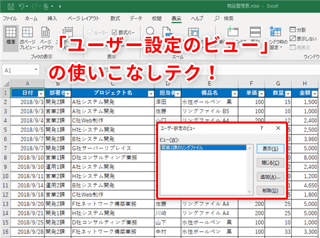Open the 校閲 tab
The height and width of the screenshot is (238, 320).
tap(157, 19)
